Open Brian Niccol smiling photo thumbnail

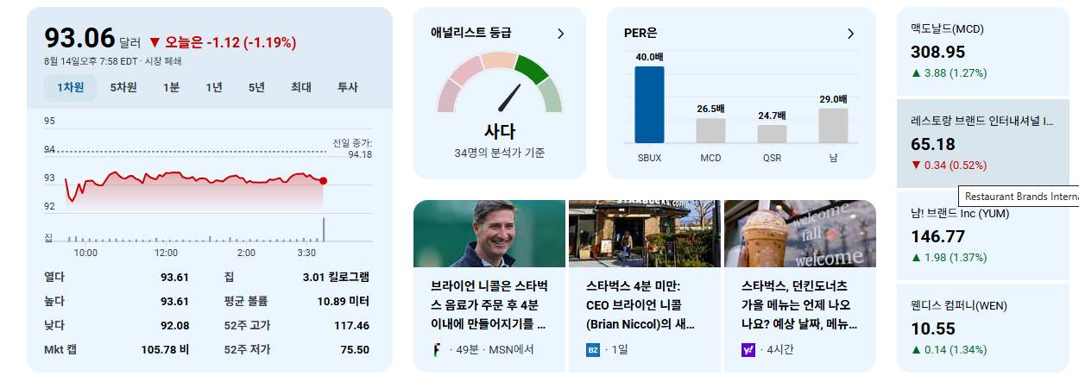pos(489,234)
